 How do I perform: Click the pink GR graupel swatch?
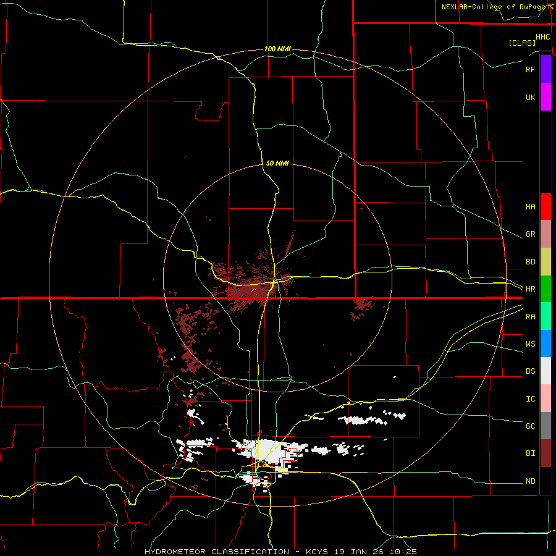[x=545, y=234]
